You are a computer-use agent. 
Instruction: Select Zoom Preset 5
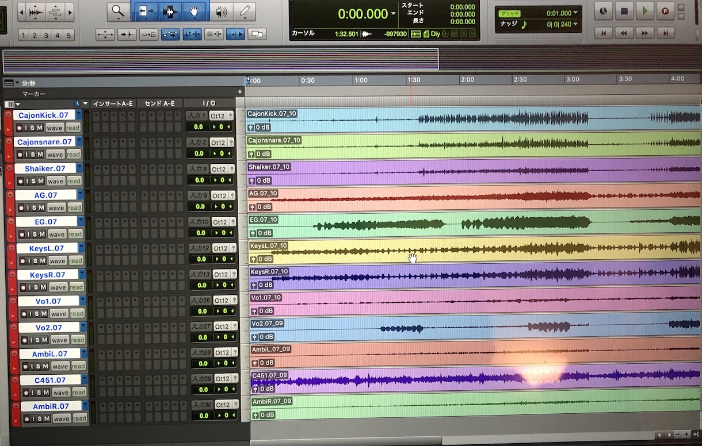[x=70, y=36]
